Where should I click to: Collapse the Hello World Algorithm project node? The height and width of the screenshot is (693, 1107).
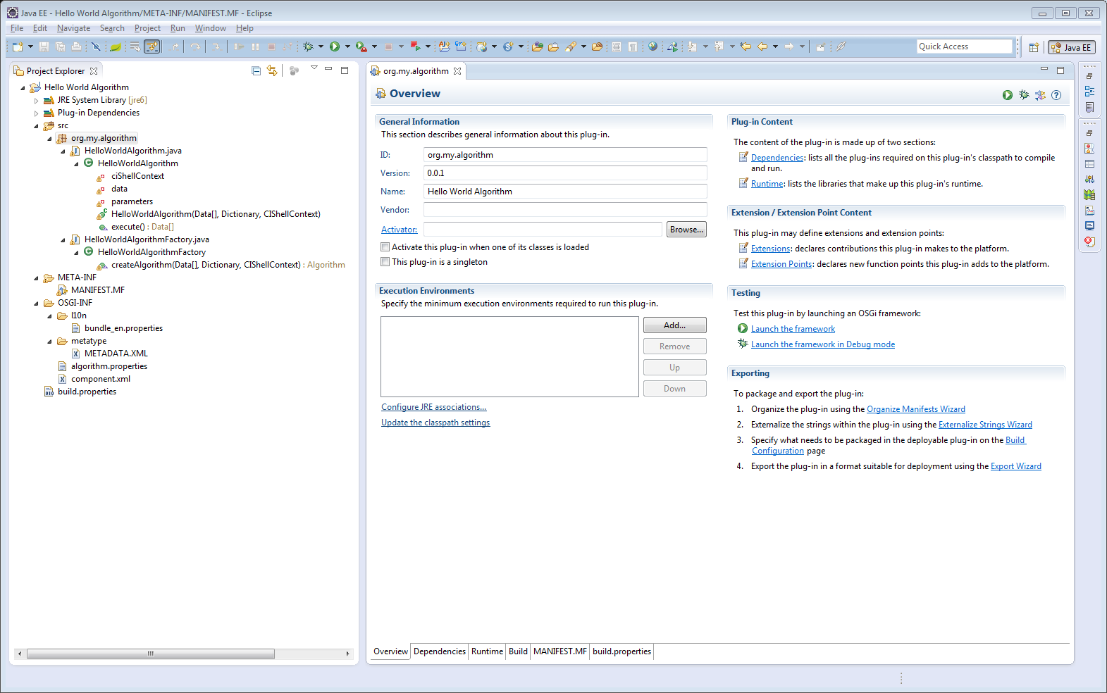coord(23,88)
